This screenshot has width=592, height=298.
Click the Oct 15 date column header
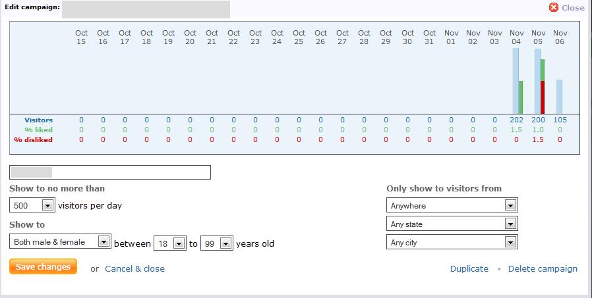(x=81, y=37)
